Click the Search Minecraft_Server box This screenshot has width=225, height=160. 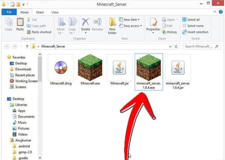point(202,46)
